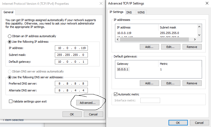Click Cancel in Advanced TCP/IP Settings
Viewport: 211px width, 127px height.
click(199, 123)
